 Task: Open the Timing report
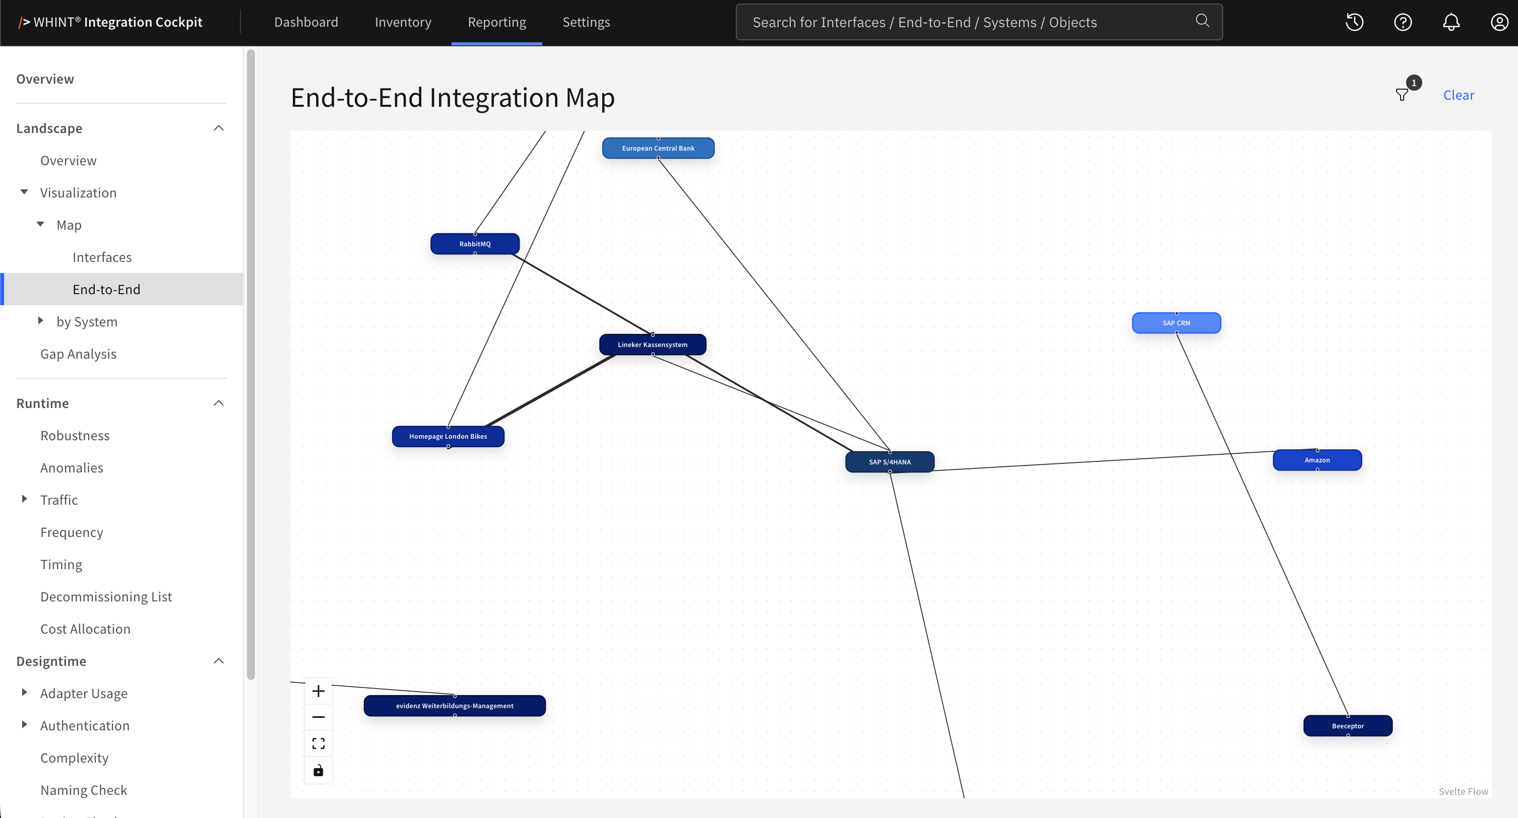click(61, 565)
